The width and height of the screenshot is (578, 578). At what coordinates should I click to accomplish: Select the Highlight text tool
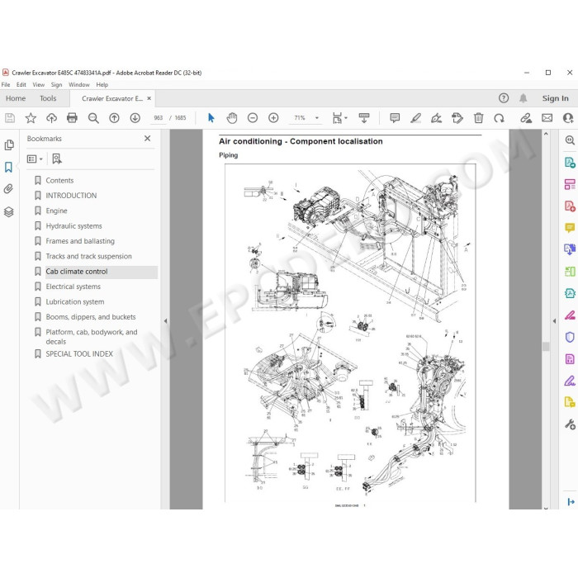coord(416,118)
